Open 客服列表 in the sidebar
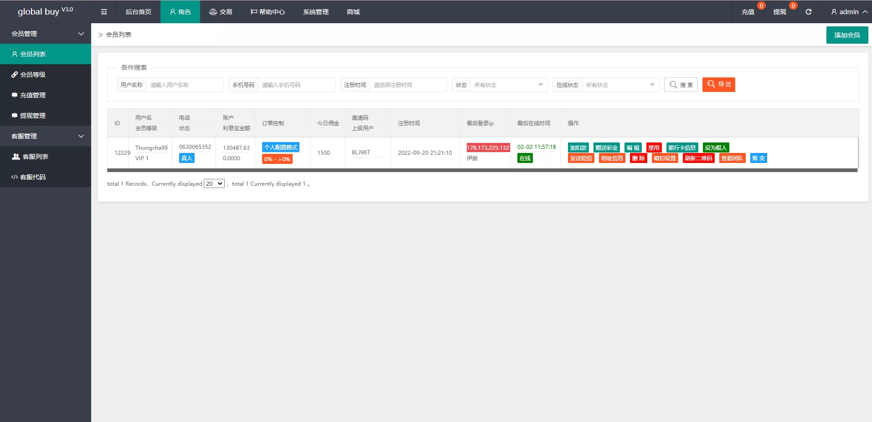The height and width of the screenshot is (422, 872). click(35, 157)
